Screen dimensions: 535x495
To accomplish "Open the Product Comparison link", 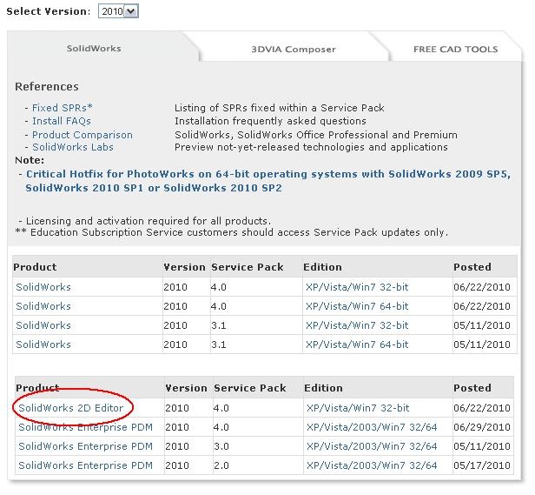I will [83, 135].
